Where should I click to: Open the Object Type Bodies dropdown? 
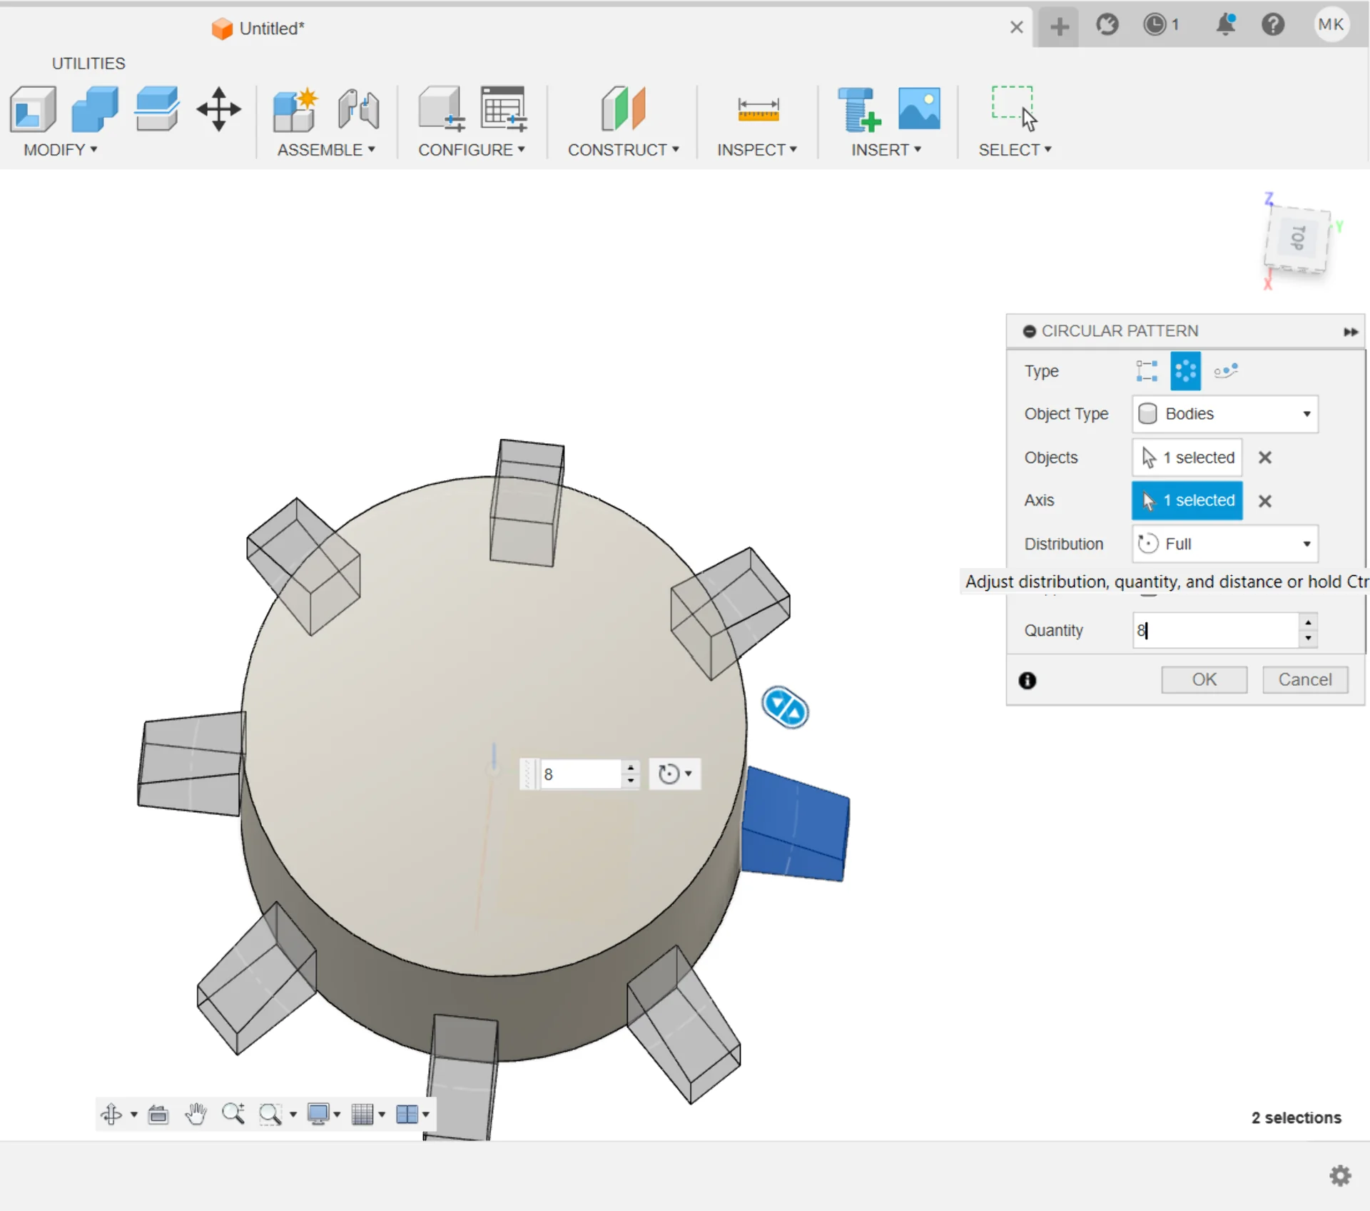1224,414
